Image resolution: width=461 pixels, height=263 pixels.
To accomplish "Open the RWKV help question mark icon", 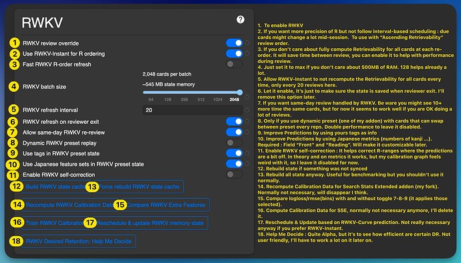I will tap(241, 19).
